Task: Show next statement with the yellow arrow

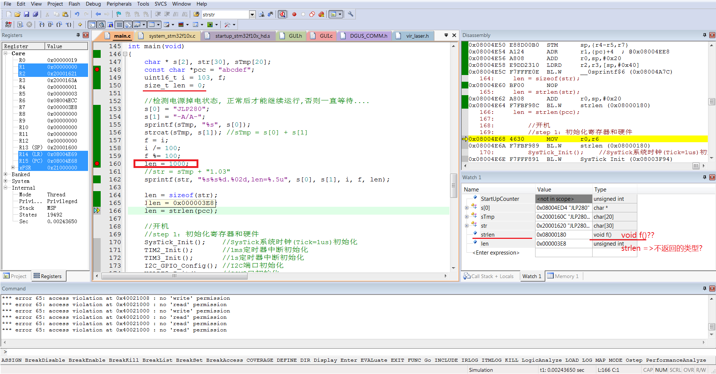Action: click(x=80, y=25)
